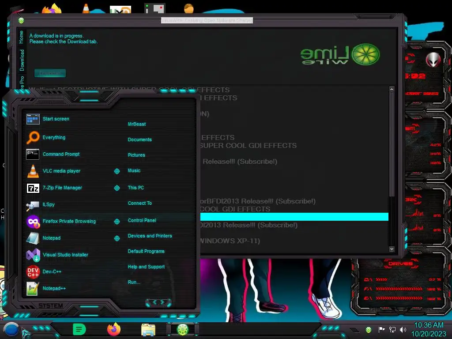The width and height of the screenshot is (452, 339).
Task: Open Default Programs
Action: (146, 251)
